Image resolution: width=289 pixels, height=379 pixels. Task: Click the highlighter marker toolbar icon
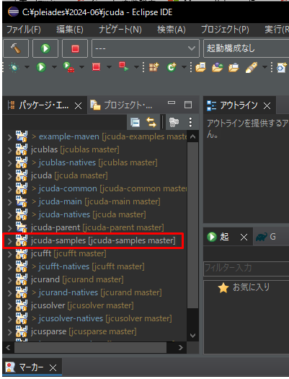tap(252, 67)
